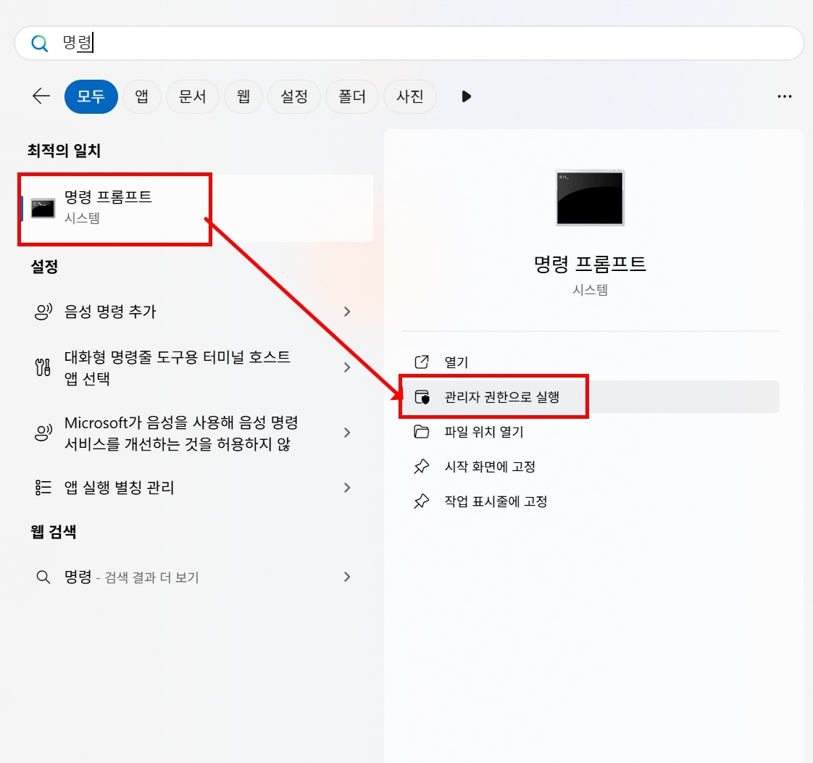Click the back arrow icon
Viewport: 813px width, 763px height.
tap(41, 96)
